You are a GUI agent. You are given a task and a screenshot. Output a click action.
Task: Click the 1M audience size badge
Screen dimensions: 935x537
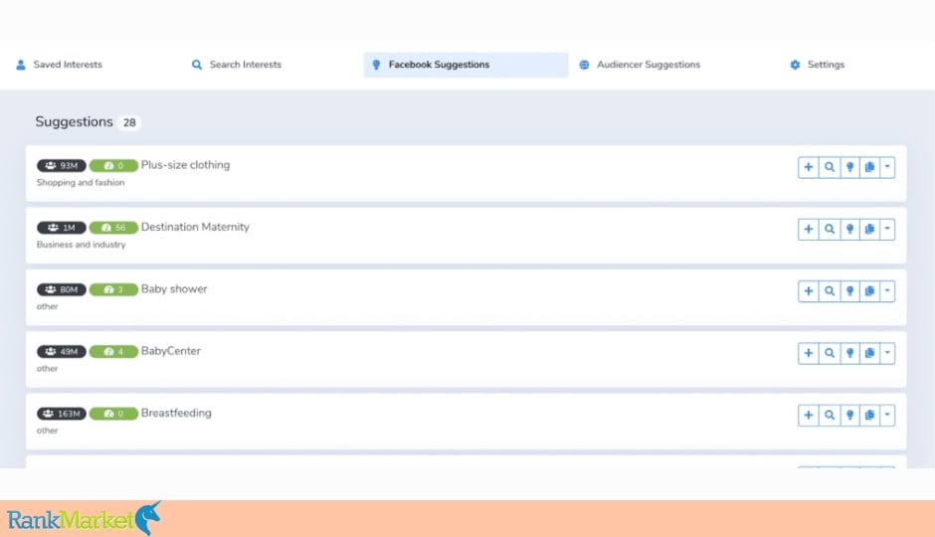(62, 228)
